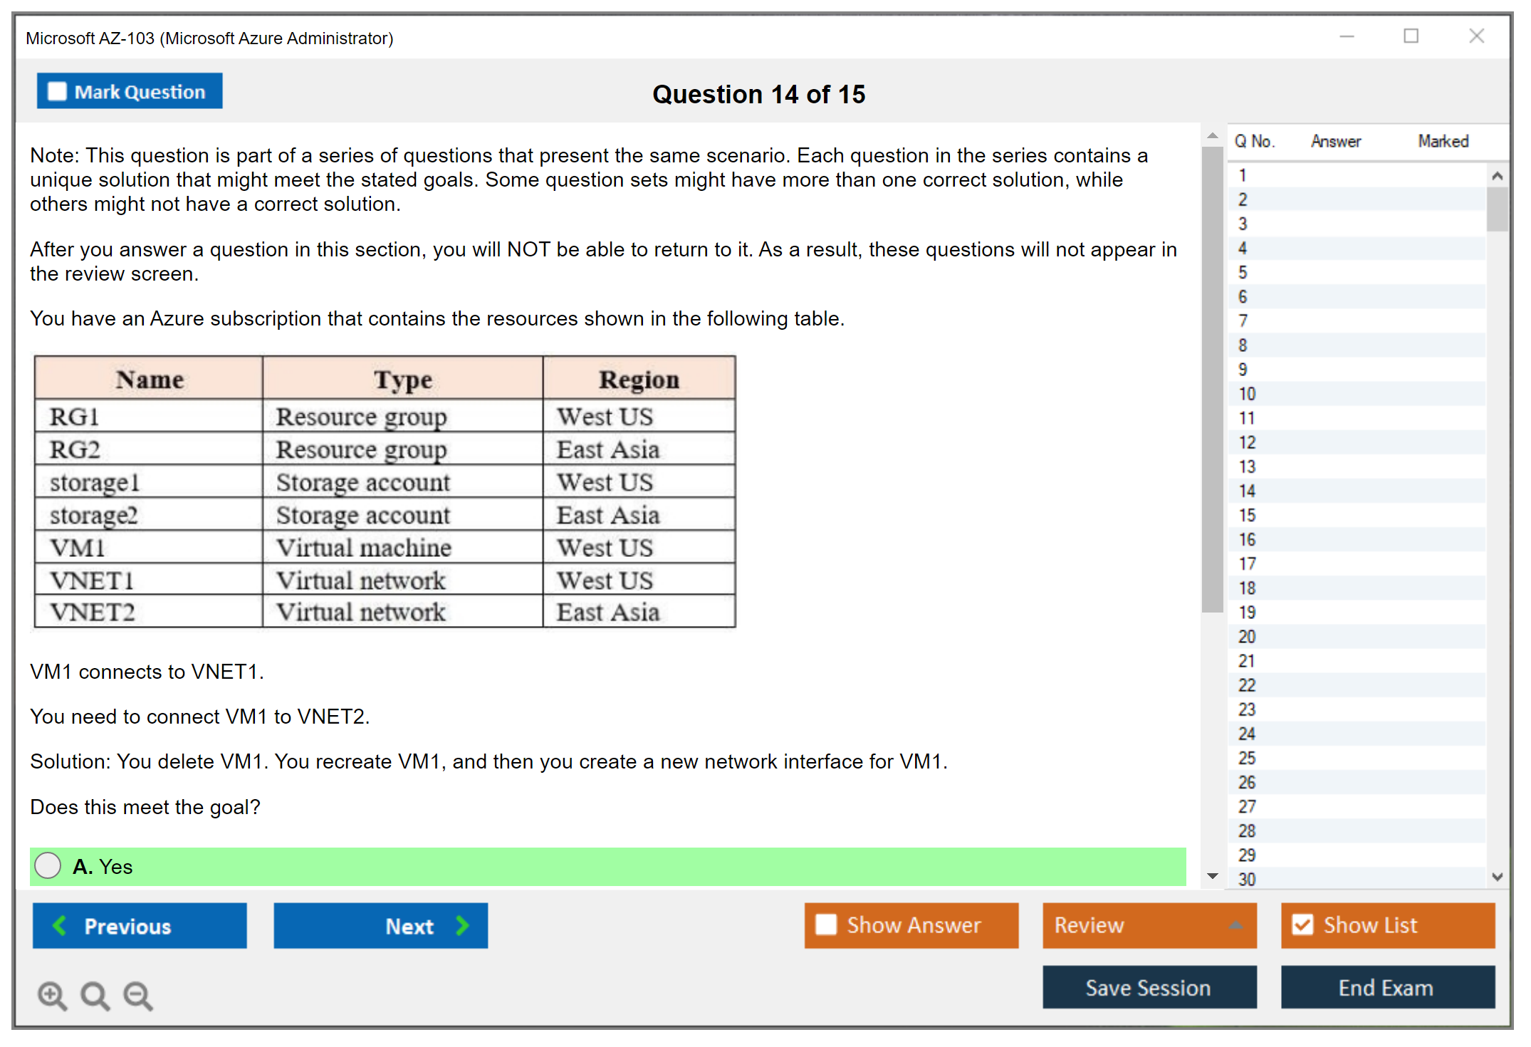Open the Review dropdown arrow

1236,925
